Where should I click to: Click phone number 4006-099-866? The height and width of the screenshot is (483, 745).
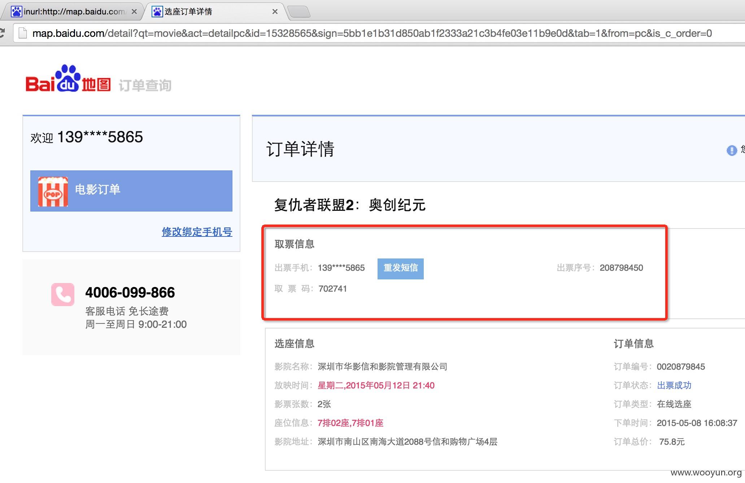tap(130, 292)
